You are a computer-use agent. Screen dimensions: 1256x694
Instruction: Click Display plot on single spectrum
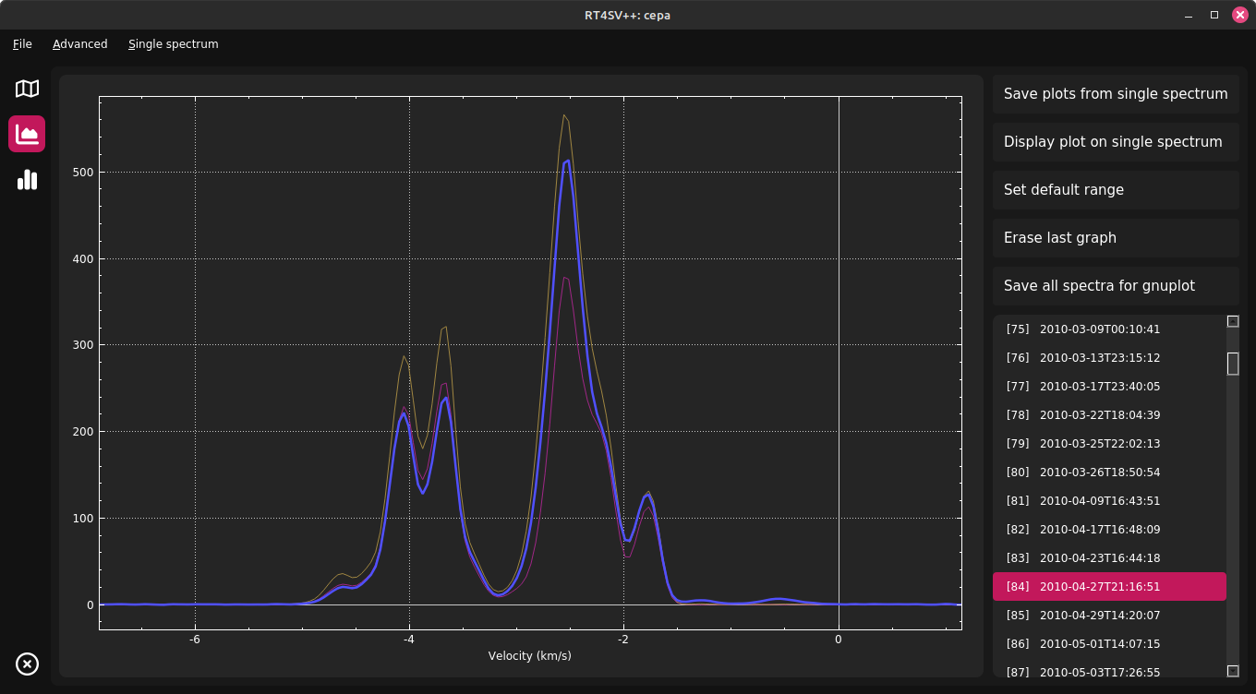tap(1116, 142)
